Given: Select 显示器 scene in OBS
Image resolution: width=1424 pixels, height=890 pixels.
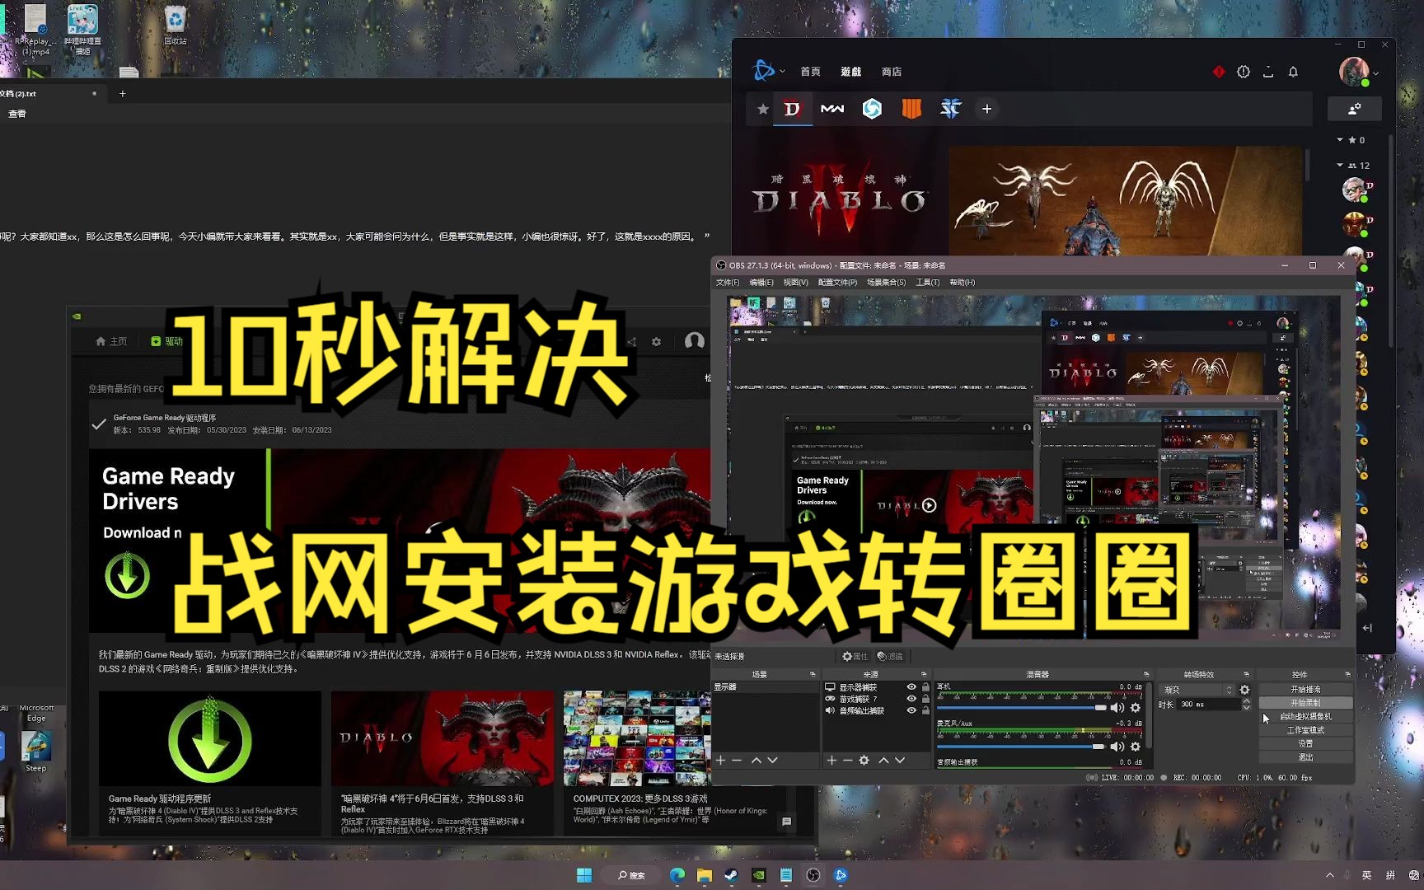Looking at the screenshot, I should pyautogui.click(x=766, y=686).
